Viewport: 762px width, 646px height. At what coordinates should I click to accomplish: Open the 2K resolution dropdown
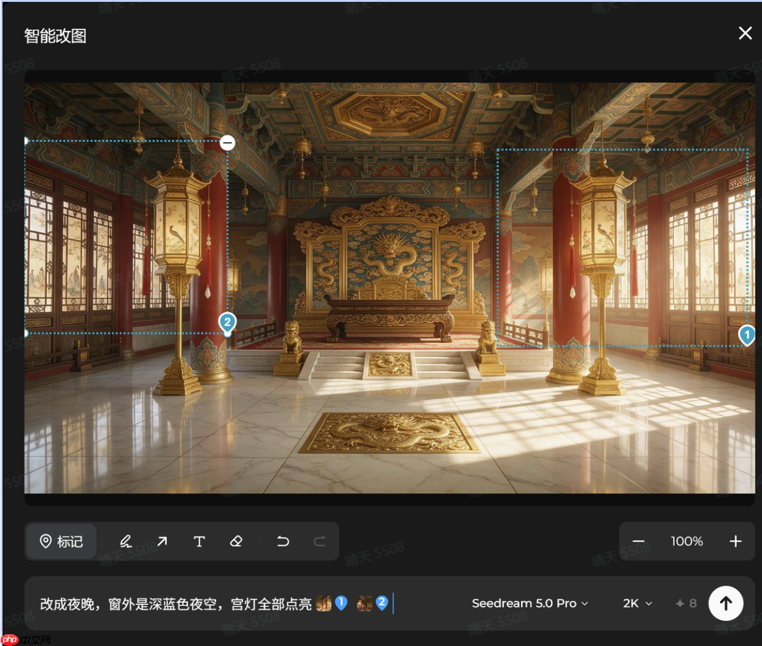[637, 603]
